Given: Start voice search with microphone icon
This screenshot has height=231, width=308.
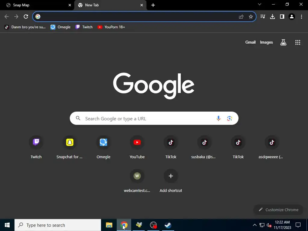Looking at the screenshot, I should [218, 118].
